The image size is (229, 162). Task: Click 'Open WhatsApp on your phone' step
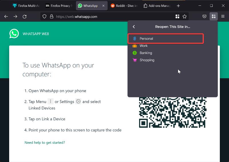coord(57,91)
